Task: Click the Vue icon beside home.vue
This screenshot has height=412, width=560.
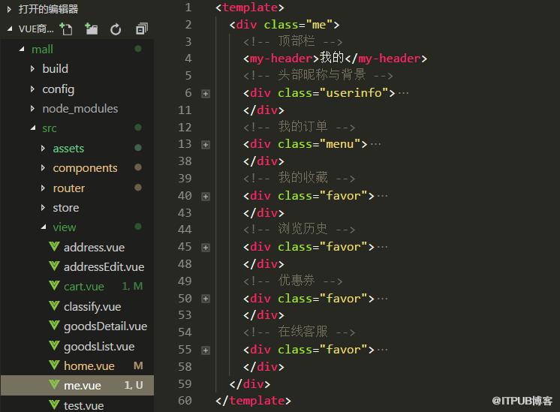Action: click(54, 365)
